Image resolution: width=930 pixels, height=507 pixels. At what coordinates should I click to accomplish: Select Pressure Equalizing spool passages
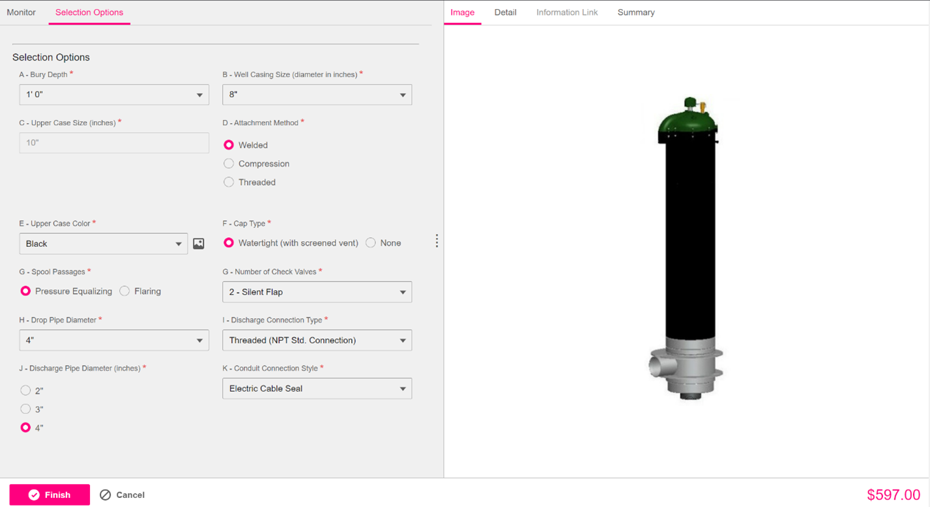[x=25, y=291]
